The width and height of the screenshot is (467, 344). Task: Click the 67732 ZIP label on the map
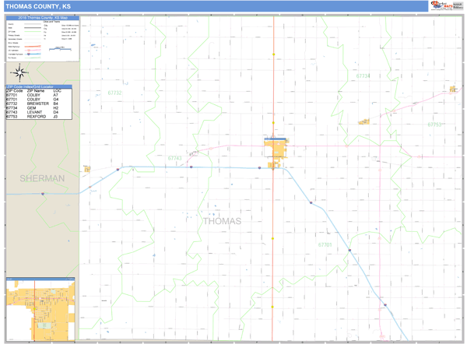[114, 93]
